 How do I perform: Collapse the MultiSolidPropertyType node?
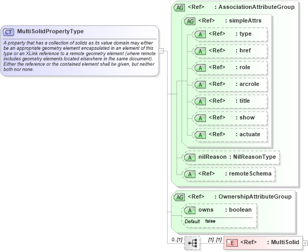coord(161,51)
